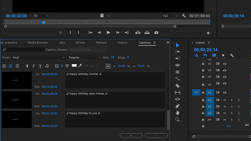This screenshot has height=141, width=251.
Task: Select the Pen tool
Action: click(178, 106)
